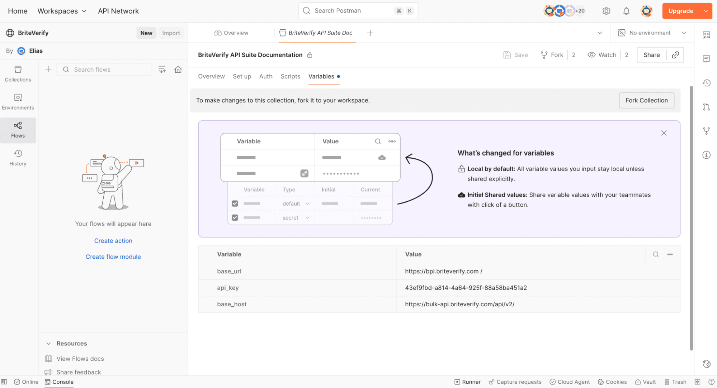Expand the Workspaces dropdown
Viewport: 717px width, 388px height.
[x=62, y=11]
